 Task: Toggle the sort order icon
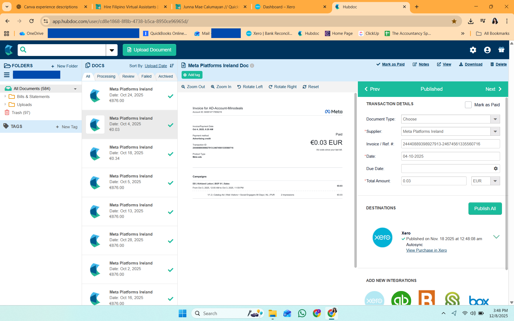coord(172,66)
